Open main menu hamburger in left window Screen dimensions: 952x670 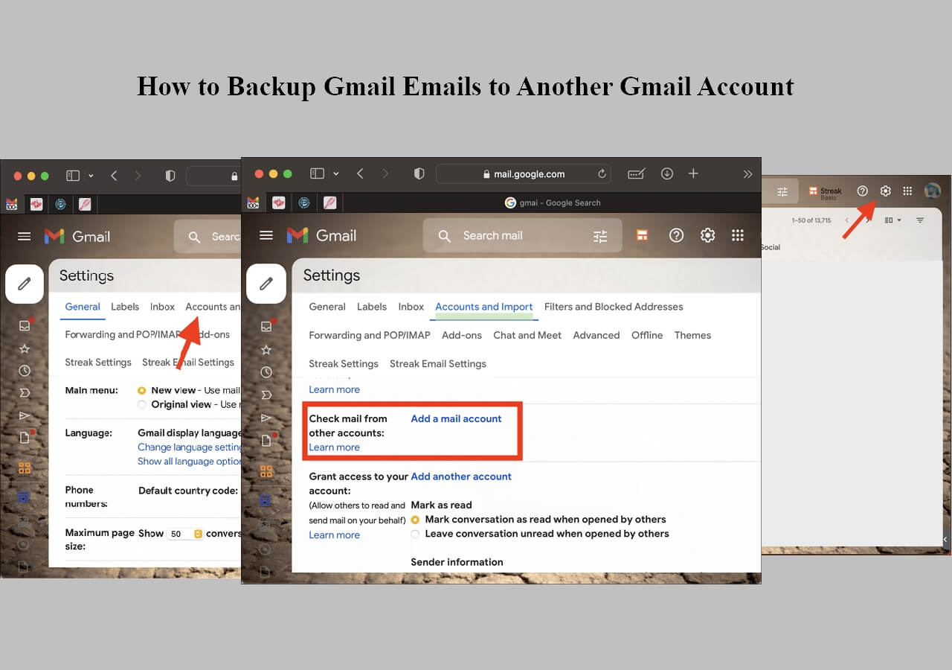(25, 236)
